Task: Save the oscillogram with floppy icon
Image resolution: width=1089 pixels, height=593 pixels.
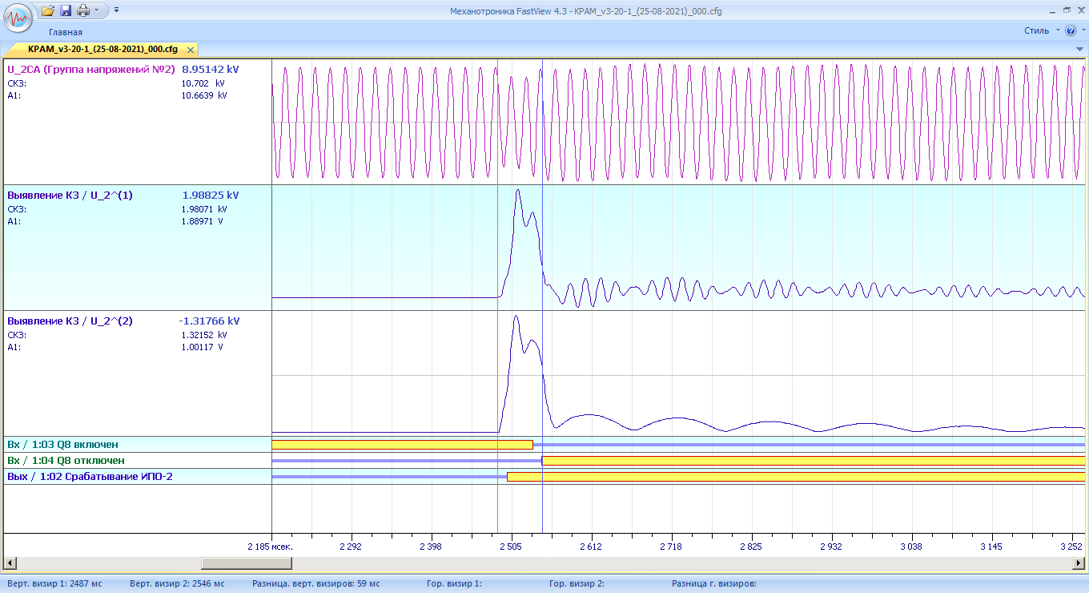Action: tap(66, 10)
